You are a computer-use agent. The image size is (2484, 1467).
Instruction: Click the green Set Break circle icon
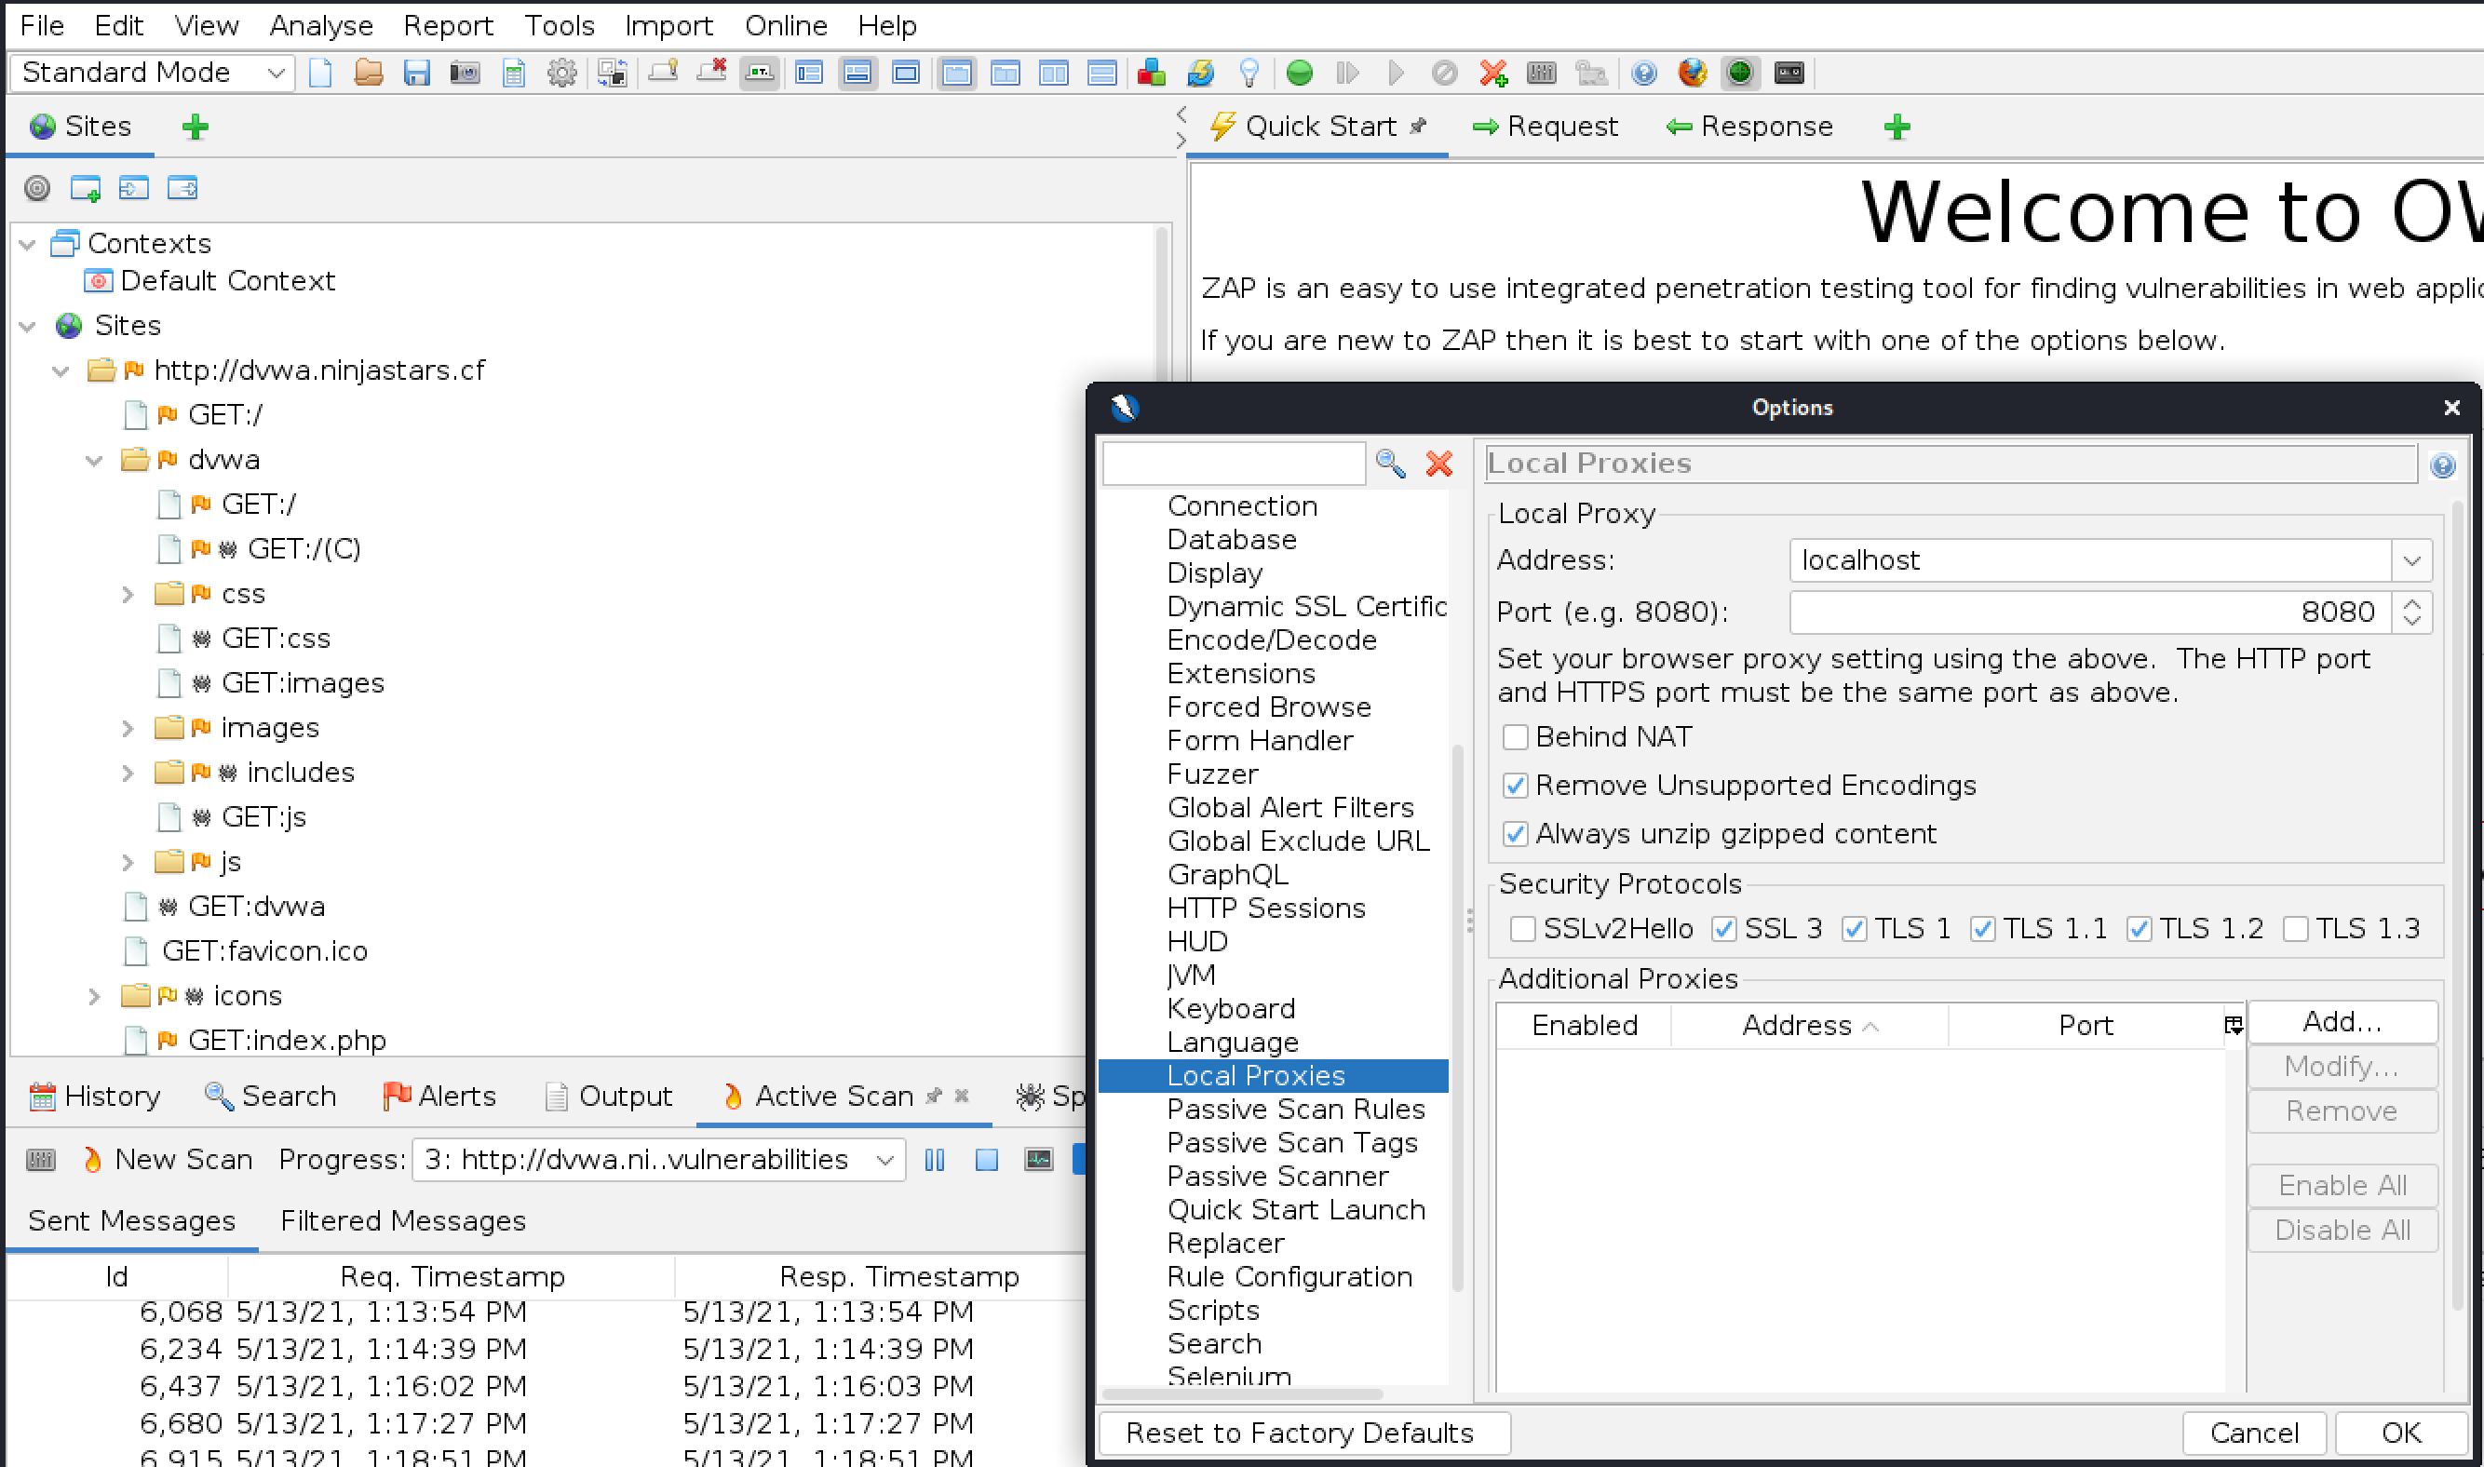pyautogui.click(x=1299, y=74)
